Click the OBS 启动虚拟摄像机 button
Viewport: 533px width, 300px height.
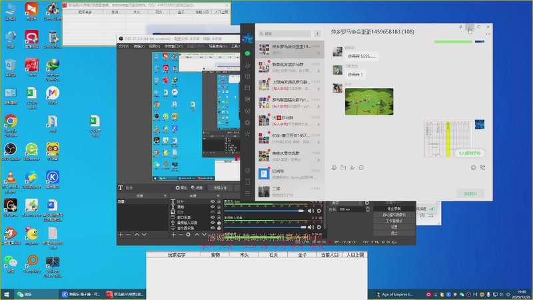coord(394,215)
